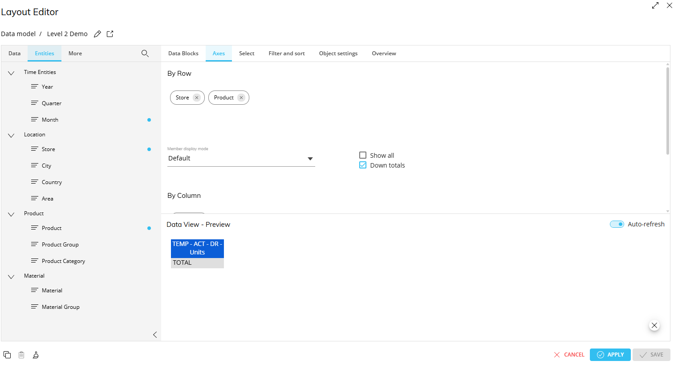674x365 pixels.
Task: Click the blue dot next to Store entity
Action: (149, 149)
